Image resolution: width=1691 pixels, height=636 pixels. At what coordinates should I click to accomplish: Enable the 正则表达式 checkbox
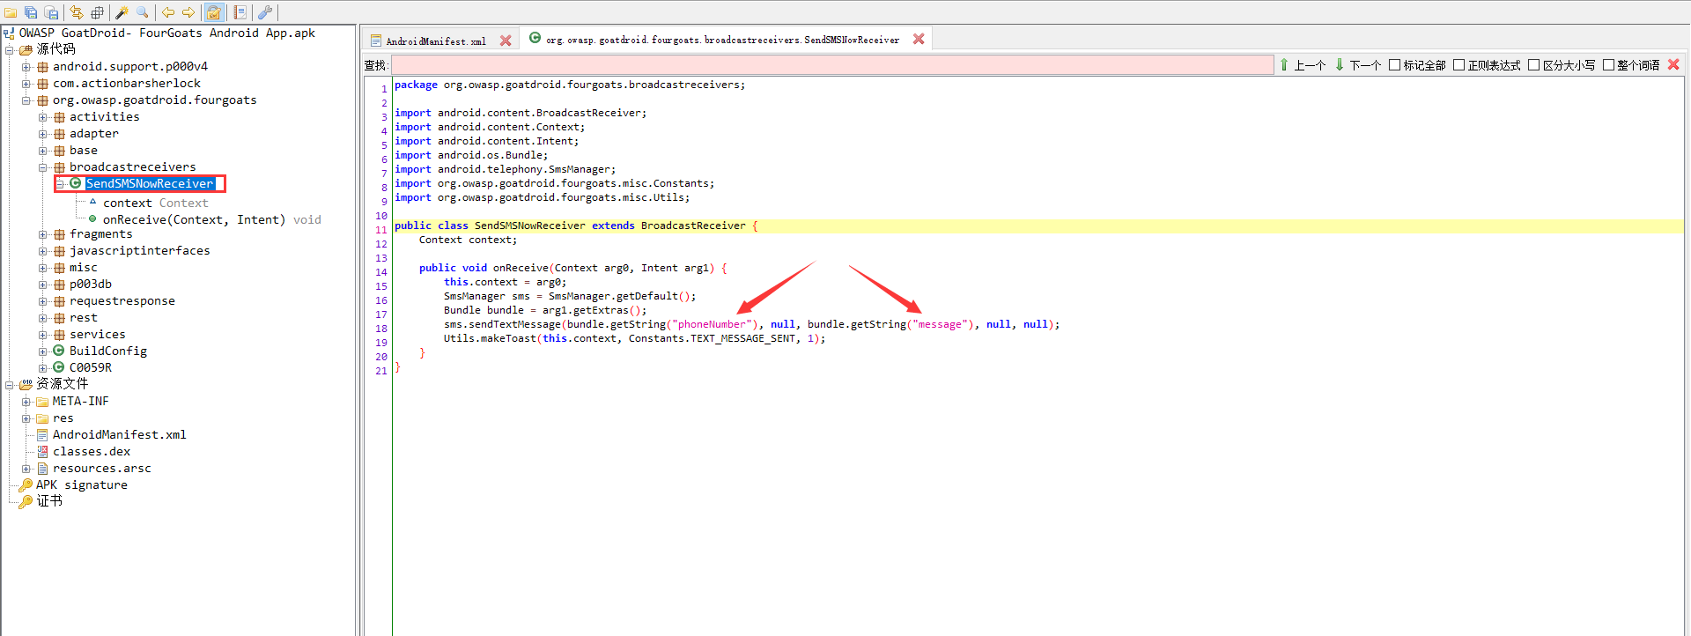[x=1458, y=64]
